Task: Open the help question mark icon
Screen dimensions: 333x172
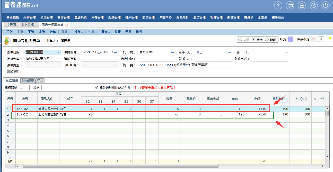Action: [278, 5]
